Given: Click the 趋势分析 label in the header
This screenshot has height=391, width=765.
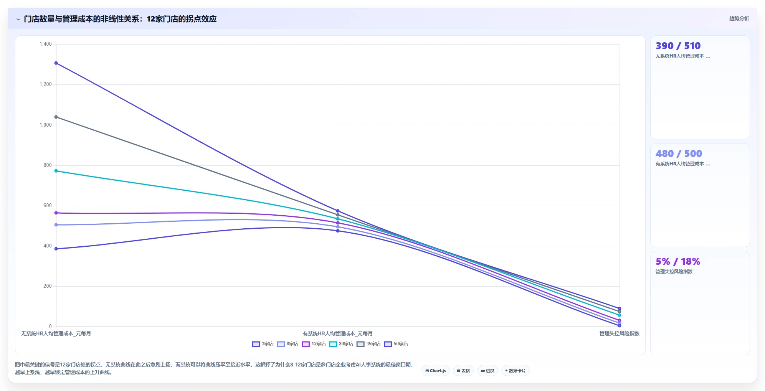Looking at the screenshot, I should tap(739, 18).
